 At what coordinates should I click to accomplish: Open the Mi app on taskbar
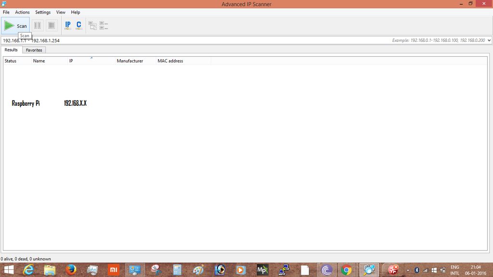coord(114,270)
